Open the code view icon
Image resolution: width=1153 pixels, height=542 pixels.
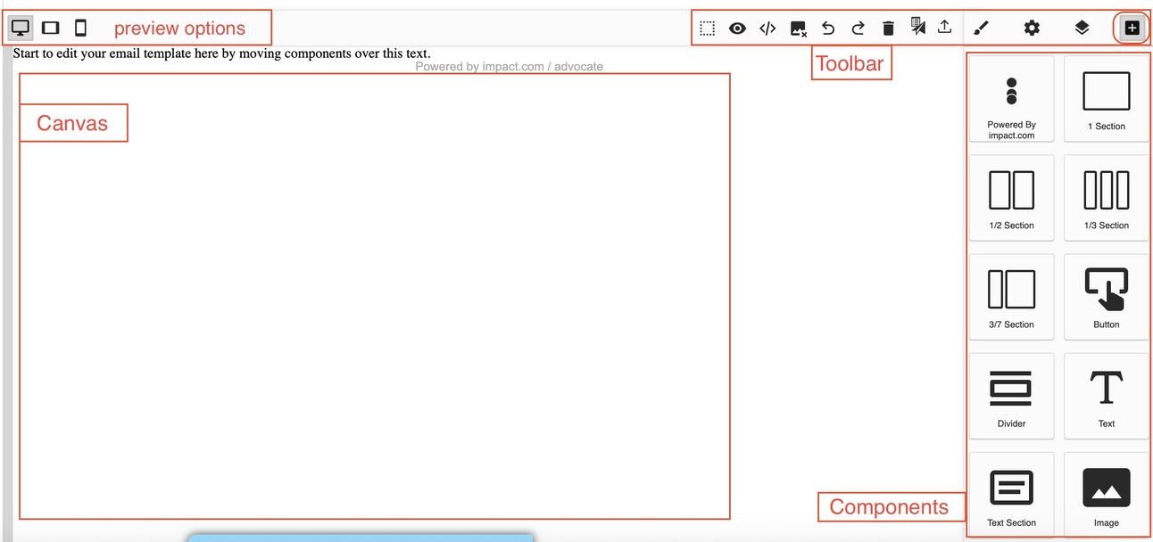click(767, 29)
